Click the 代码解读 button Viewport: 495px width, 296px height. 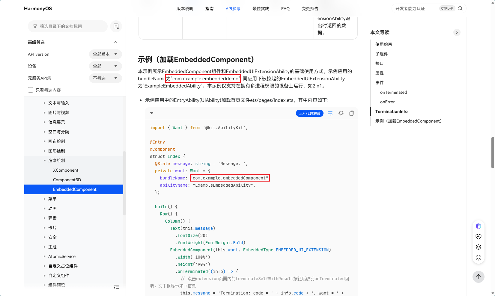(310, 113)
